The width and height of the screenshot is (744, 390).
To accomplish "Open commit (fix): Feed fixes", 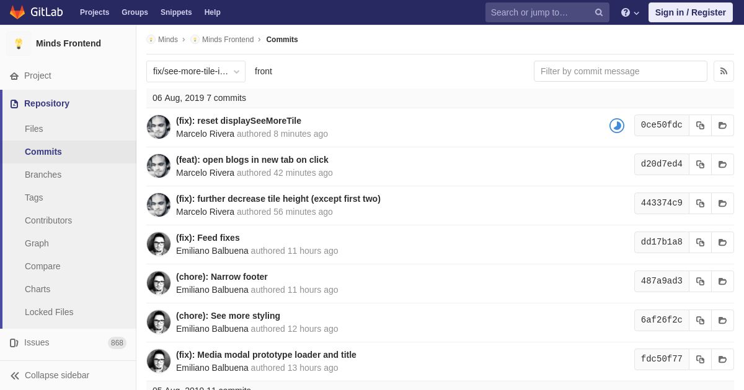I will click(208, 238).
